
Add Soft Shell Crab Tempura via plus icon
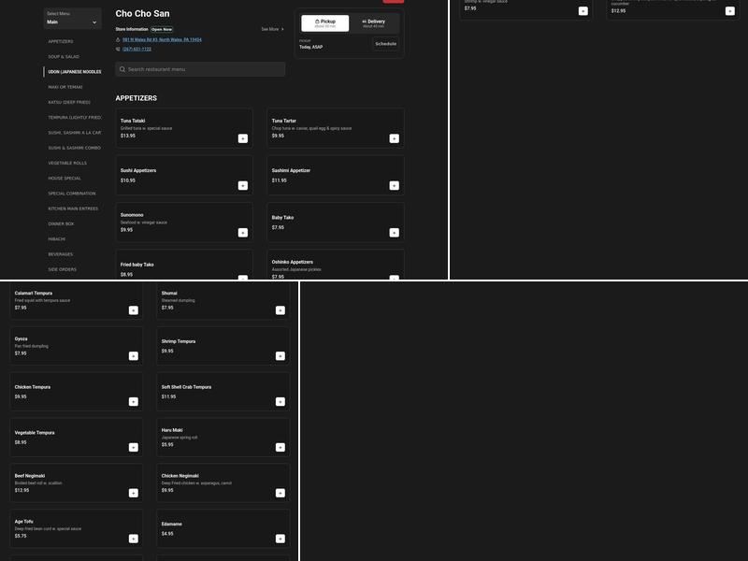pos(280,402)
